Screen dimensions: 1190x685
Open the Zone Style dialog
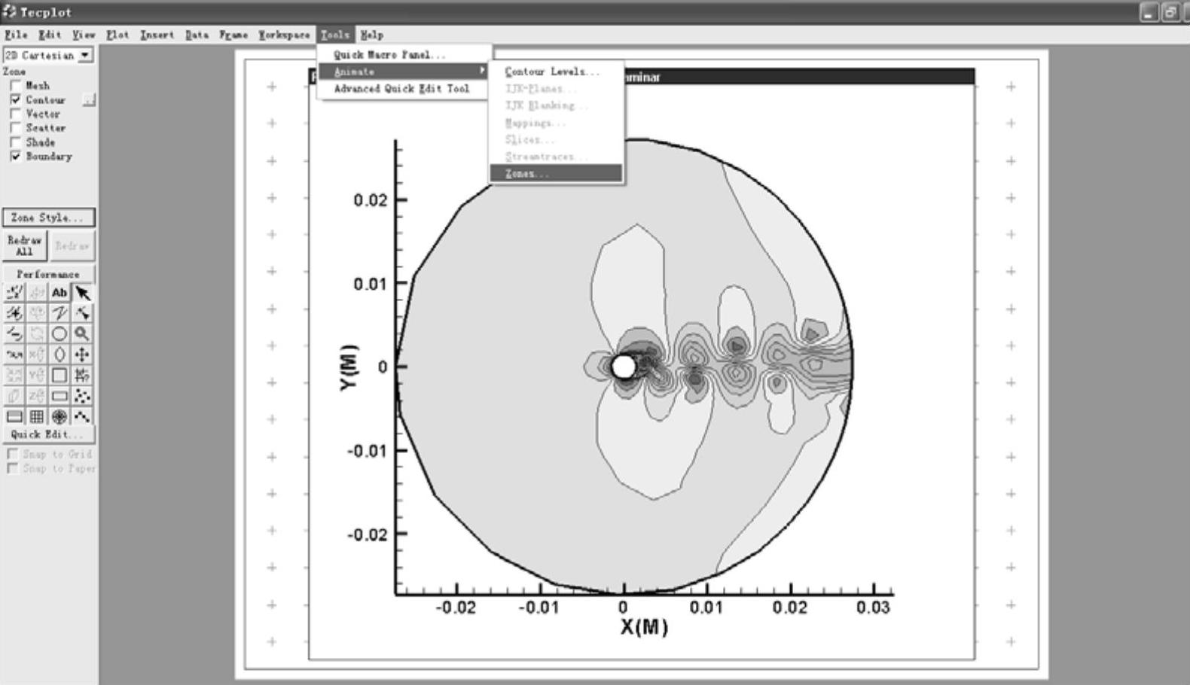pos(48,218)
